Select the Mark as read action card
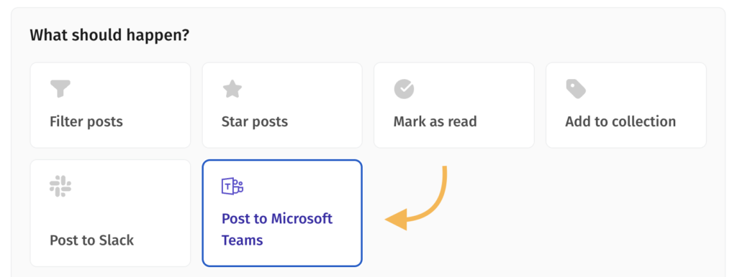This screenshot has height=277, width=737. [x=454, y=105]
